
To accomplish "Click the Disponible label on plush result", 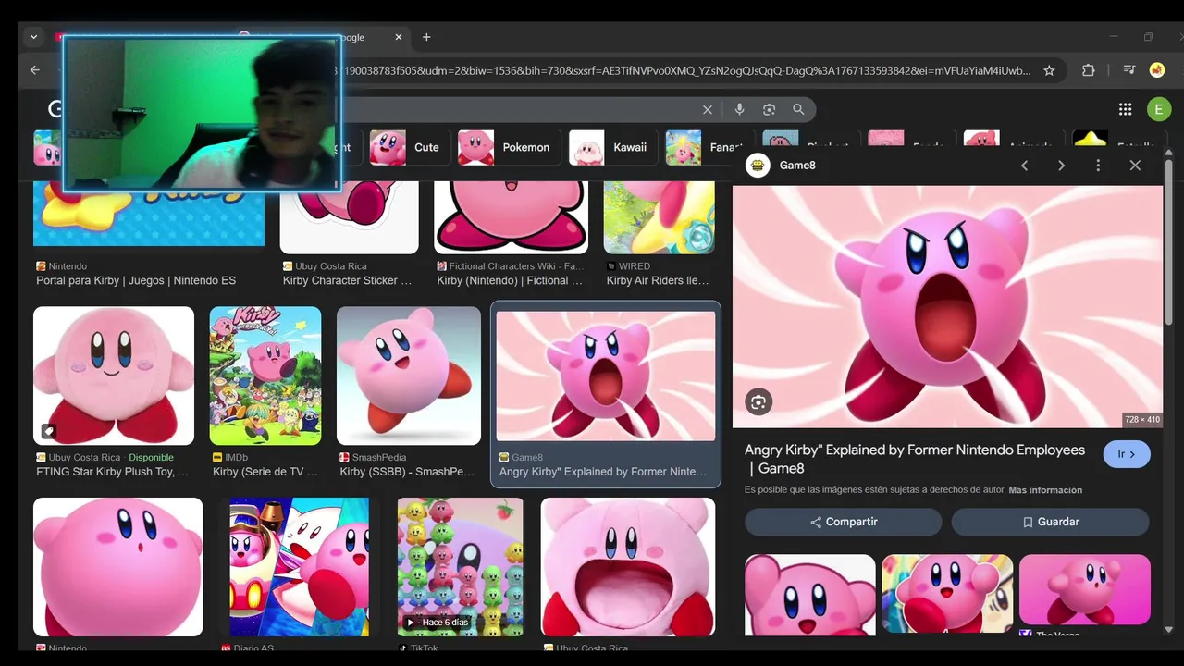I will pos(152,458).
